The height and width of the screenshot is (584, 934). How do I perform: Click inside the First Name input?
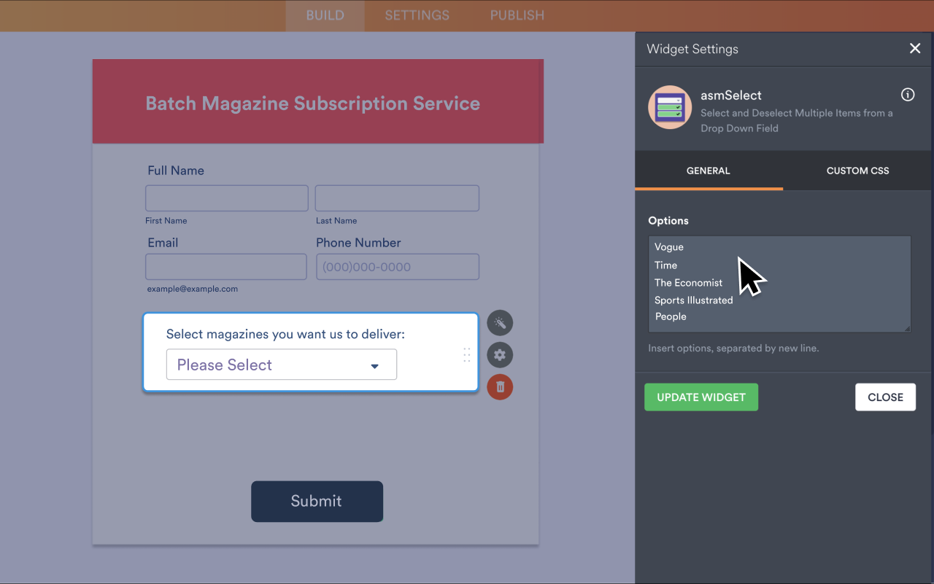click(226, 198)
